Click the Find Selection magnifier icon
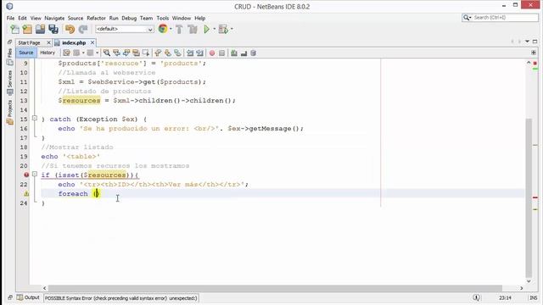Viewport: 543px width, 305px height. point(107,53)
